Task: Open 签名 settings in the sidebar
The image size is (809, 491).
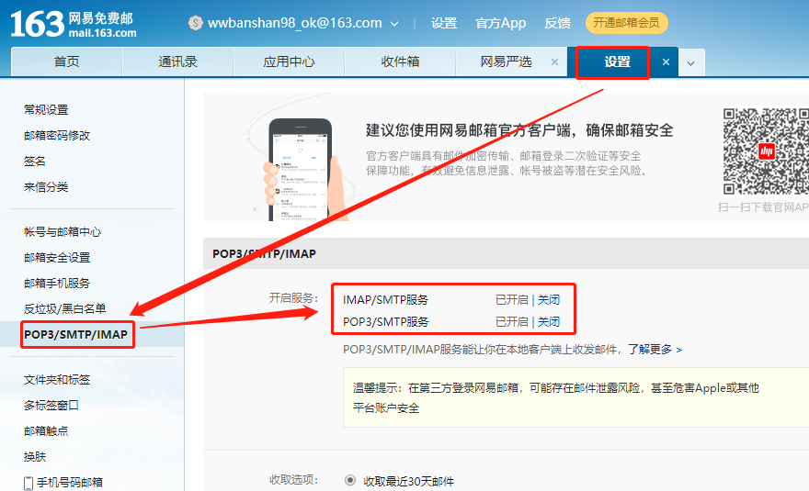Action: coord(35,162)
